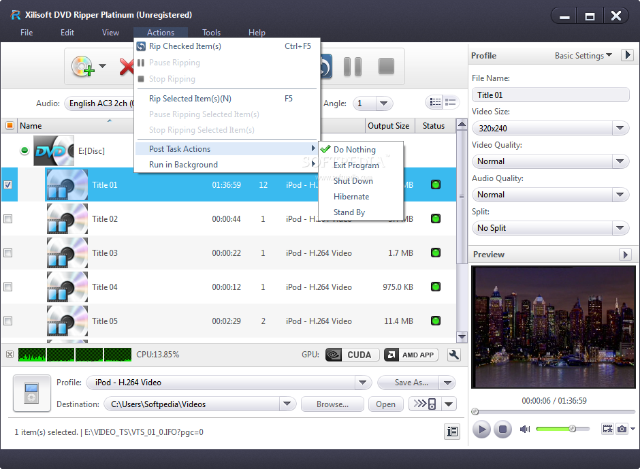Click the green status indicator for Title 05
The height and width of the screenshot is (469, 640).
pyautogui.click(x=436, y=321)
